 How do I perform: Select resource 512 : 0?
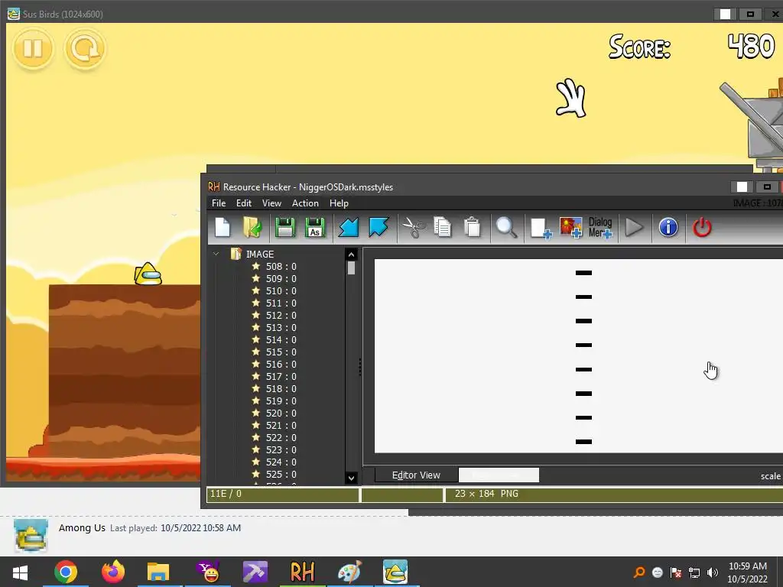pyautogui.click(x=281, y=316)
